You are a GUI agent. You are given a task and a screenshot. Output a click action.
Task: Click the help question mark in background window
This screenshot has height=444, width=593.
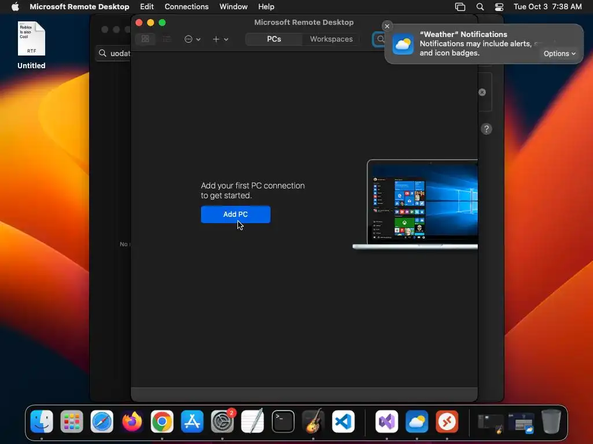tap(486, 129)
